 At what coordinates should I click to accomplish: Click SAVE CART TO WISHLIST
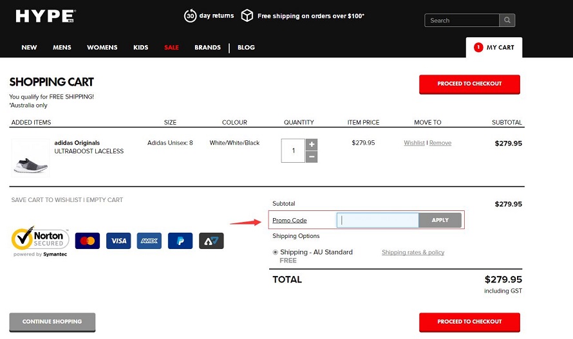pos(46,200)
